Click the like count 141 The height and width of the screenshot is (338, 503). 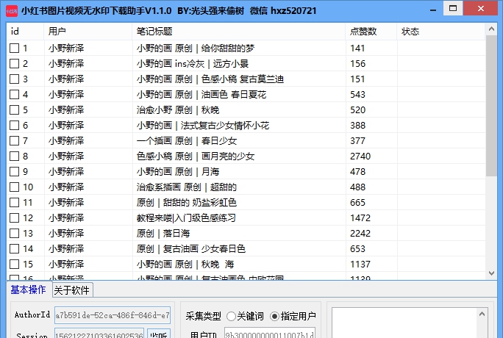coord(357,48)
